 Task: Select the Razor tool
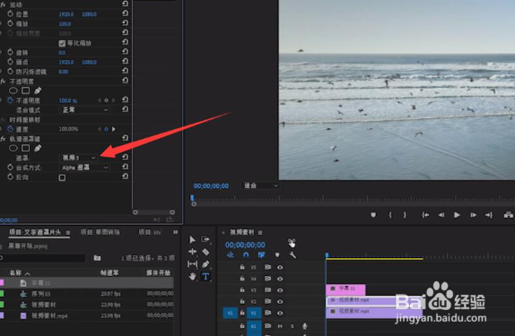tap(205, 252)
